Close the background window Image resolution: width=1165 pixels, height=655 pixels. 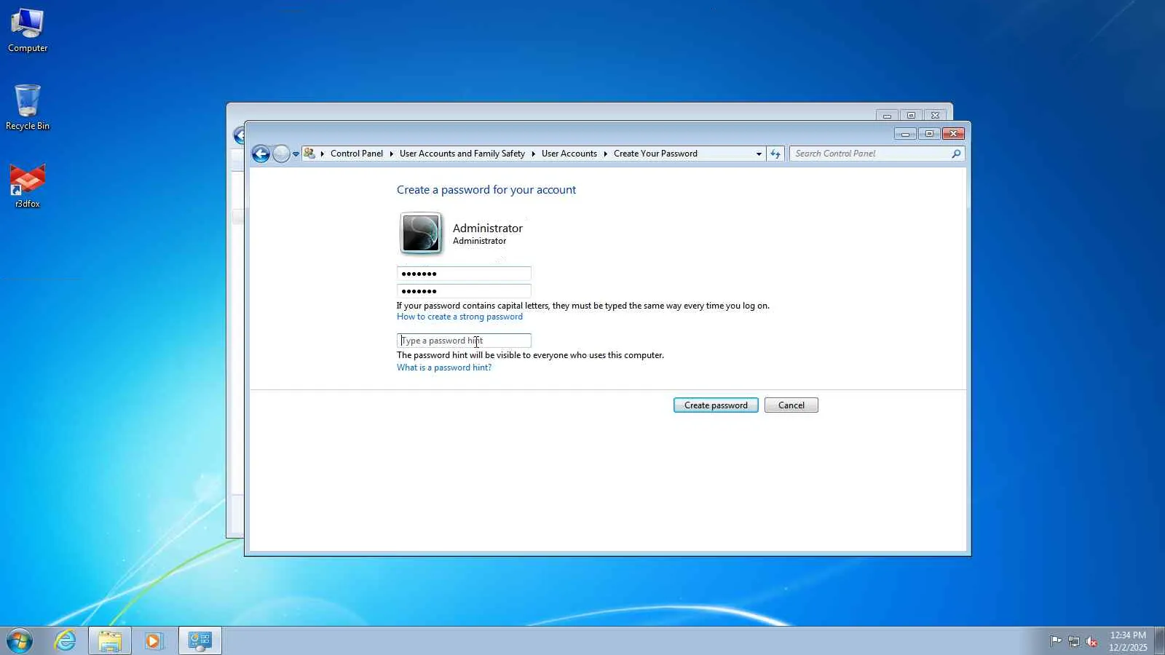[x=936, y=116]
